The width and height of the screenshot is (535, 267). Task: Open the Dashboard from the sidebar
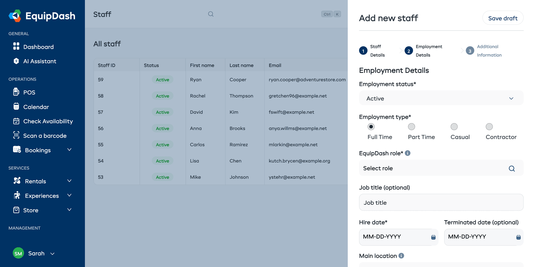(x=38, y=47)
